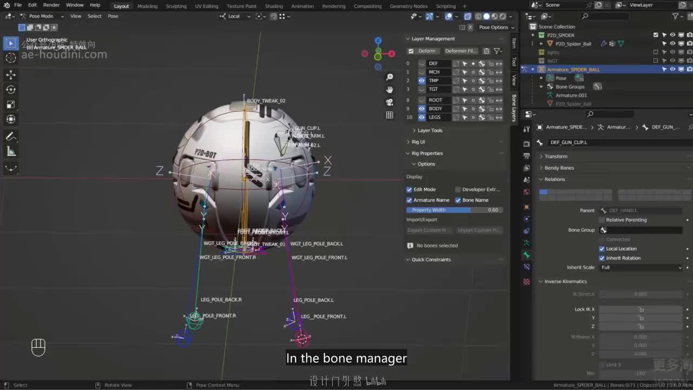Viewport: 693px width, 390px height.
Task: Activate the Select Box tool
Action: click(11, 43)
